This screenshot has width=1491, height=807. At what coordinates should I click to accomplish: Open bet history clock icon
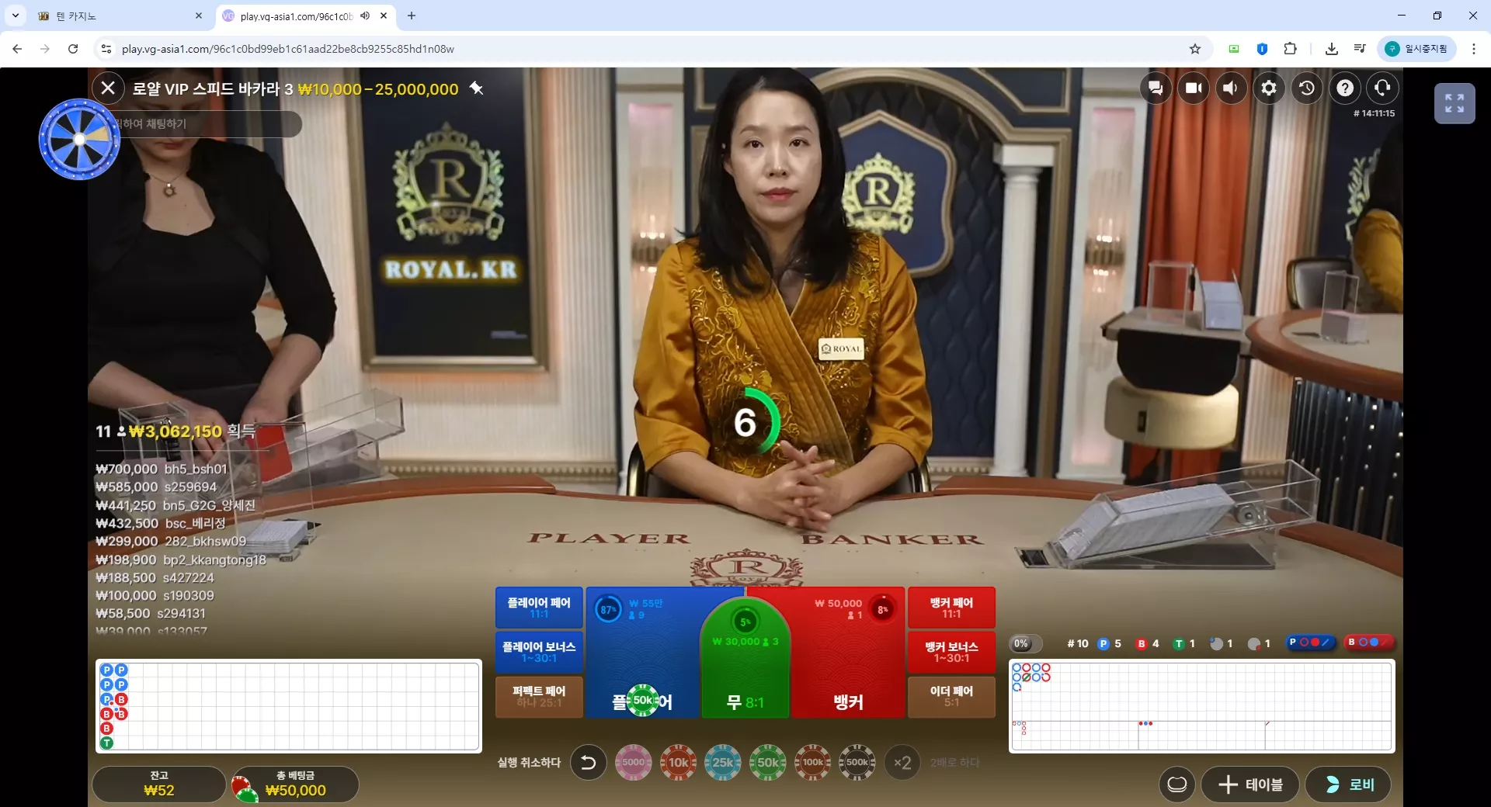point(1307,88)
